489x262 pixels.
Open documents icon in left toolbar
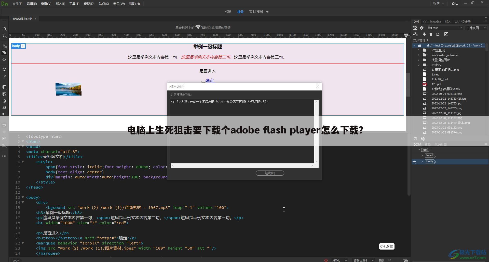pyautogui.click(x=4, y=28)
